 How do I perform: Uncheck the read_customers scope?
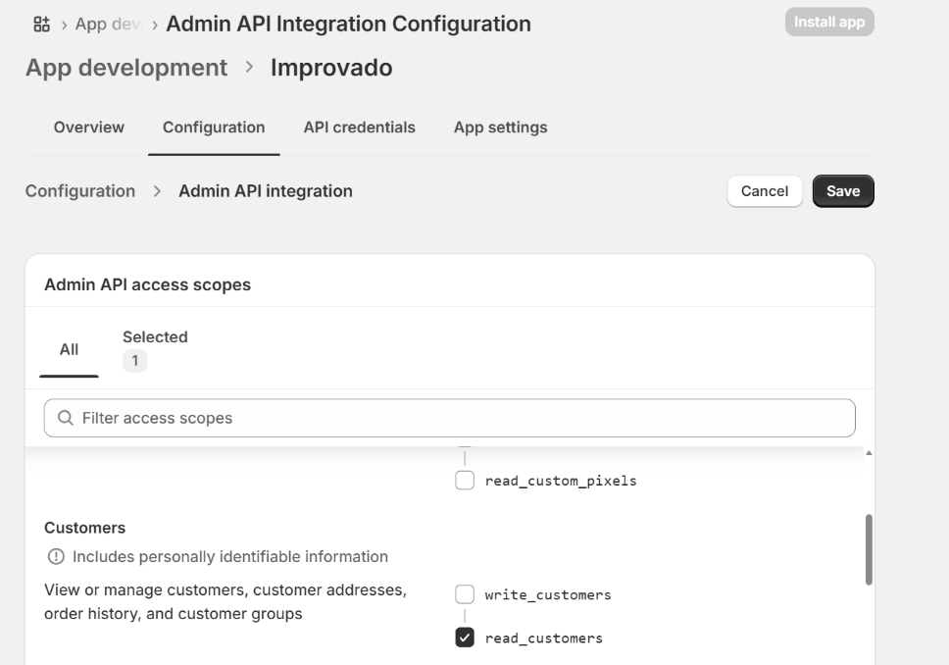pos(465,639)
